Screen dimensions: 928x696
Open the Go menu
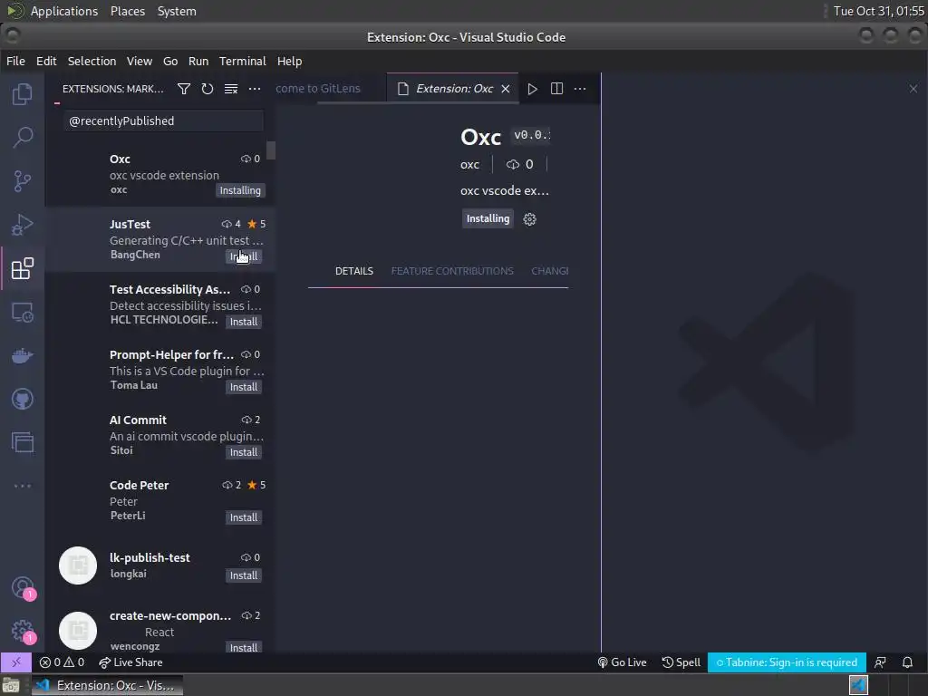click(x=170, y=61)
